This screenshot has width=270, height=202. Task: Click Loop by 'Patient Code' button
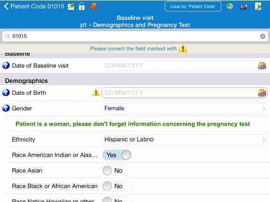pyautogui.click(x=193, y=6)
